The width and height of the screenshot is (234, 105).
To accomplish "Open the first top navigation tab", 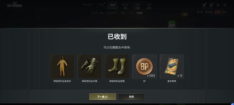I will 87,5.
